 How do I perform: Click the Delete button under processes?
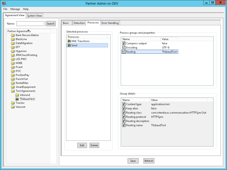94,145
